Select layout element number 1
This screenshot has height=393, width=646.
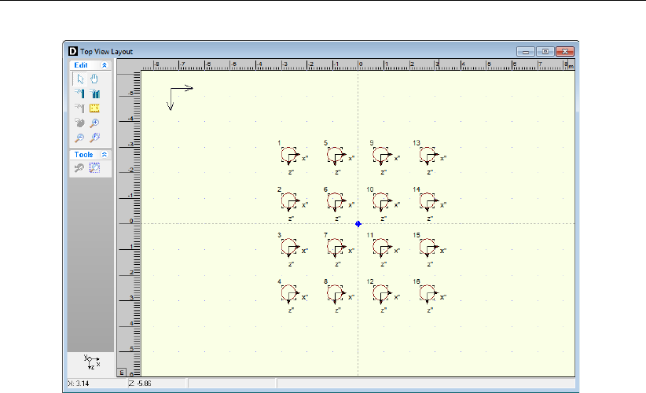289,156
